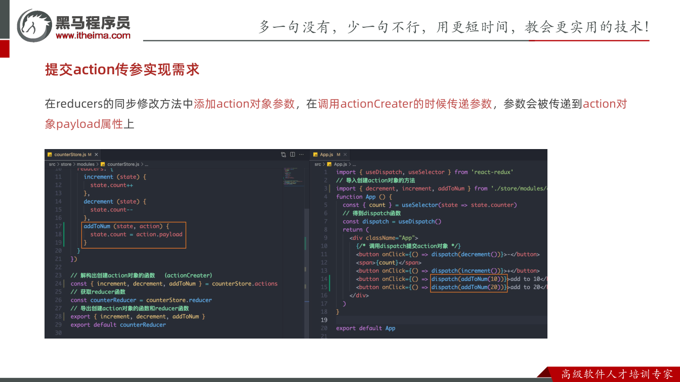680x382 pixels.
Task: Click 'const counterReducer = counterStore.reducer' line
Action: point(141,300)
